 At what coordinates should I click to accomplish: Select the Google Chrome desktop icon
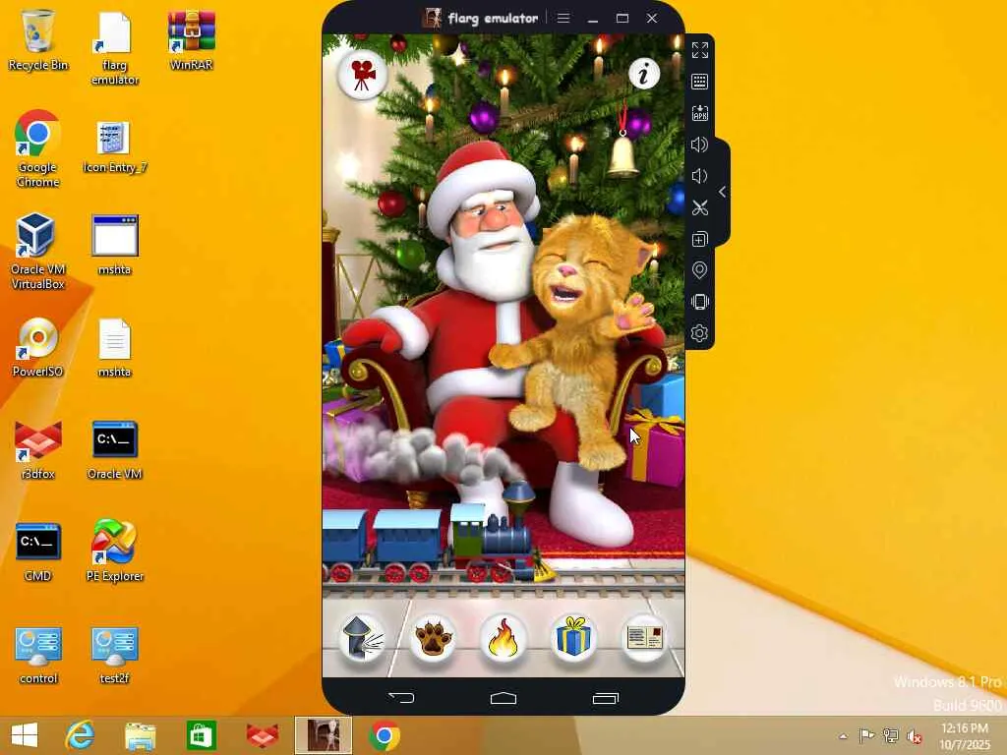38,149
